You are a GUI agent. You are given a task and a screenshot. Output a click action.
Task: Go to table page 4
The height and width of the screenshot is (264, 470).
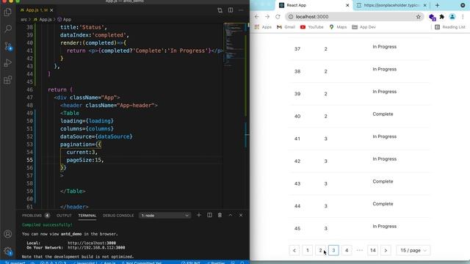(347, 250)
